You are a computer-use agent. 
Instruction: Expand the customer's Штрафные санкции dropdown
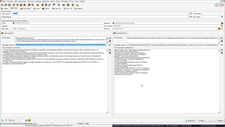click(107, 45)
